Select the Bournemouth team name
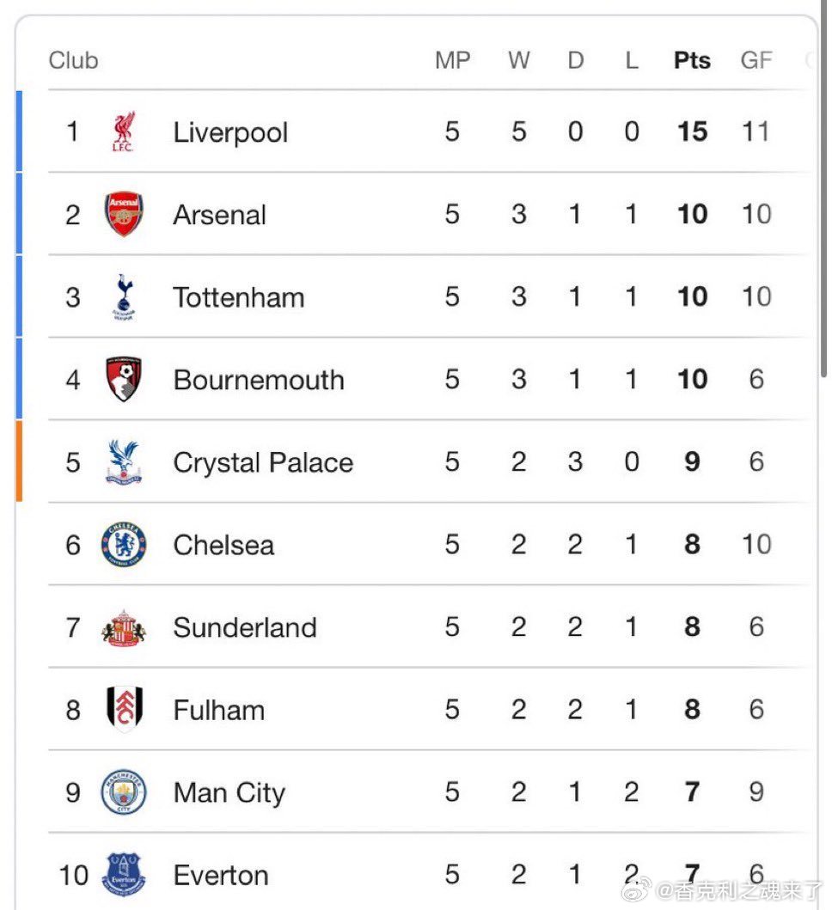 [x=259, y=380]
